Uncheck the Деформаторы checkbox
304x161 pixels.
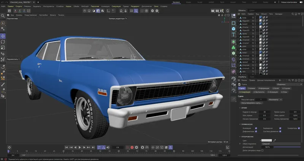point(256,131)
